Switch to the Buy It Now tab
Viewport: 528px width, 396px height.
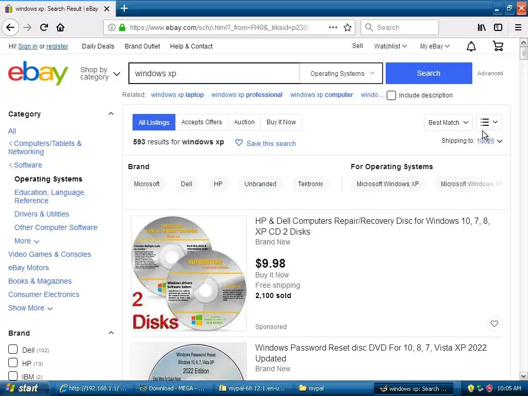click(x=281, y=122)
